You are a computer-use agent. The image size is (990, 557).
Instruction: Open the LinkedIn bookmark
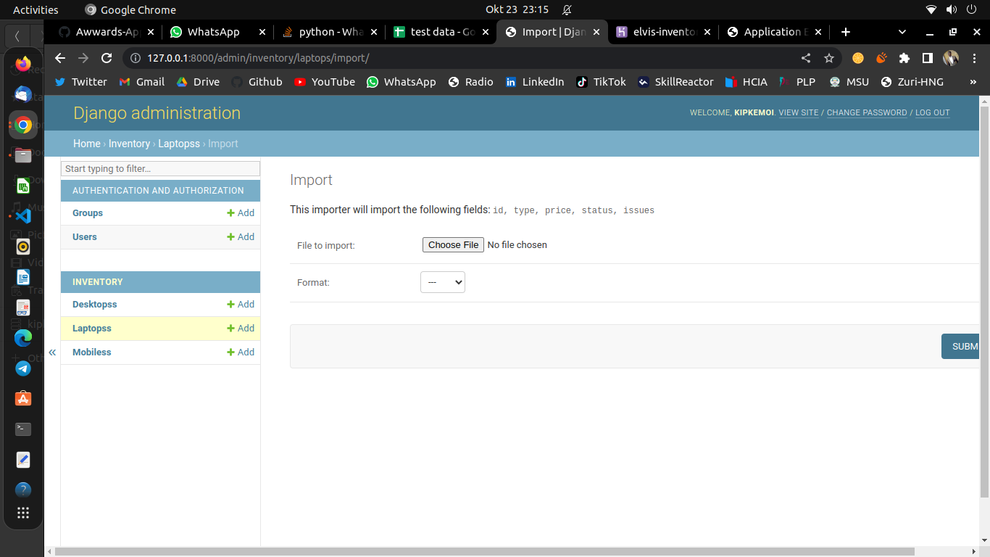tap(534, 82)
